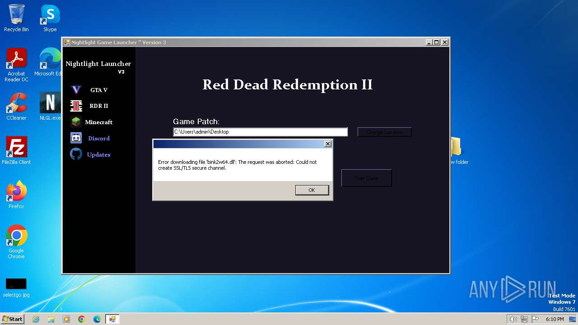Open the Action Center flag icon

coord(535,319)
